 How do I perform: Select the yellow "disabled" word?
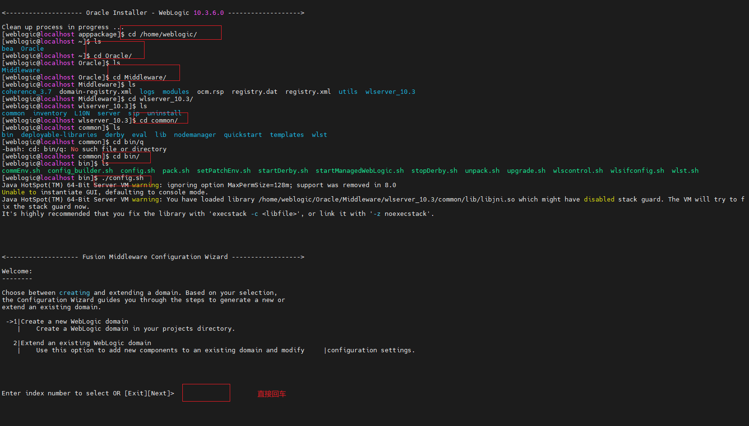coord(599,200)
